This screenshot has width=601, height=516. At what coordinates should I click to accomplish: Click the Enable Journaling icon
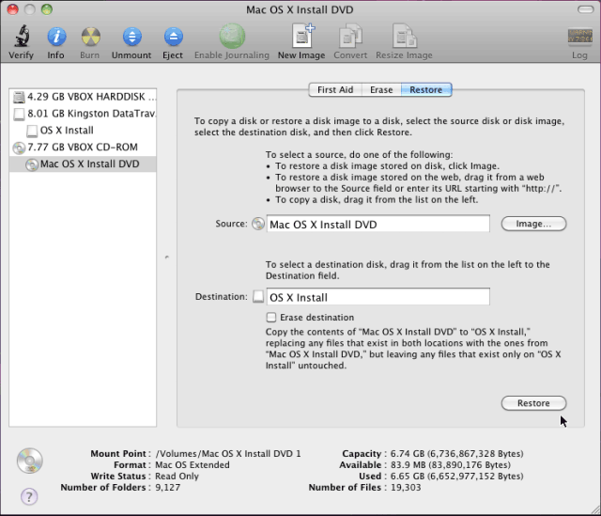[x=232, y=36]
